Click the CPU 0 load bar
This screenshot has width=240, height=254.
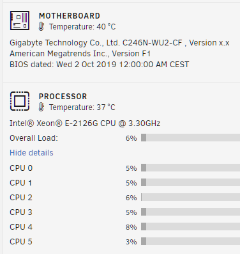tap(190, 168)
